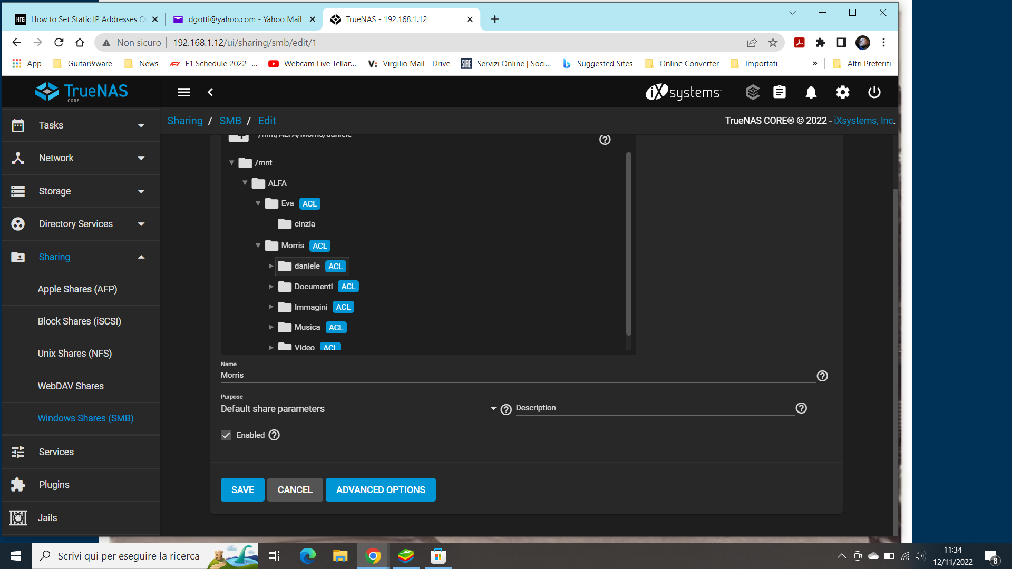Open the Services sidebar item
1012x569 pixels.
pyautogui.click(x=81, y=452)
